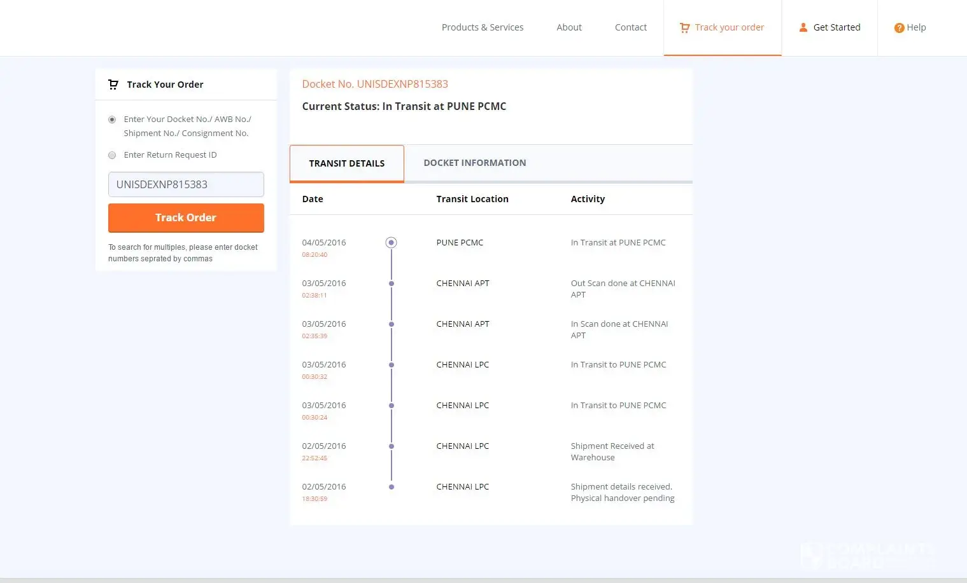This screenshot has width=967, height=583.
Task: Click the cart icon beside Track your order
Action: (x=684, y=28)
